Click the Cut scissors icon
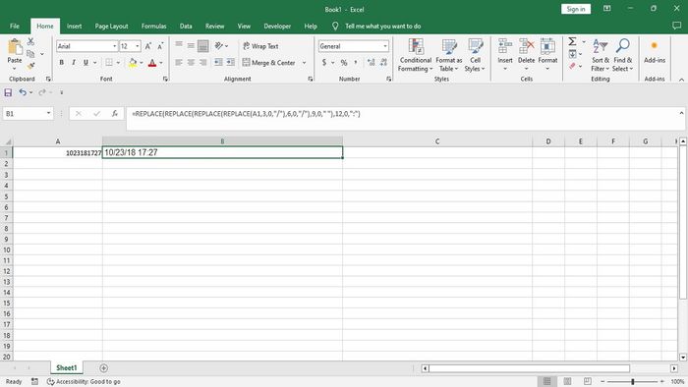 click(x=30, y=41)
